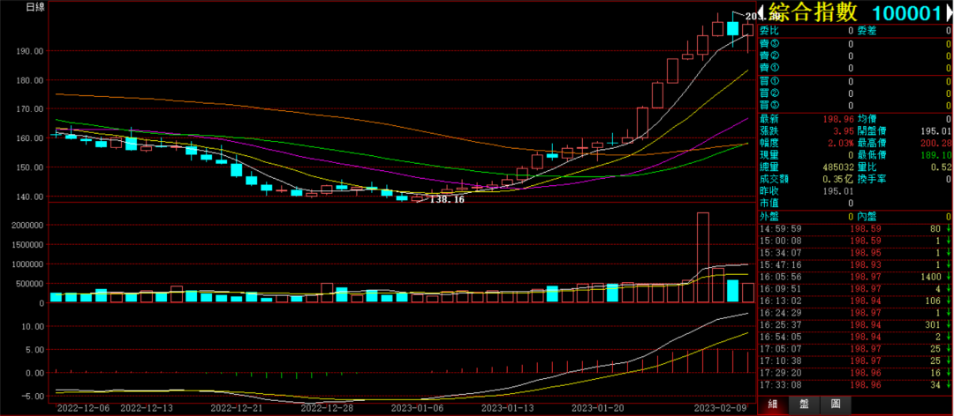This screenshot has width=954, height=416.
Task: Click the left arrow beside 綜合指數 title
Action: [763, 11]
